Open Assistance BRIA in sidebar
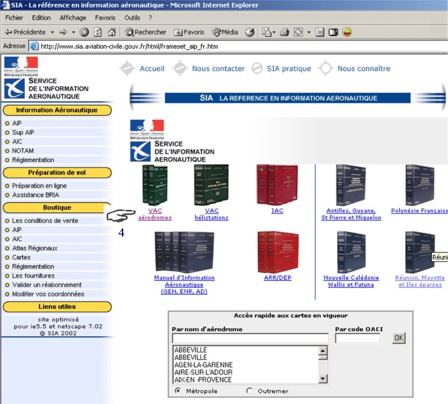448x404 pixels. (x=36, y=195)
